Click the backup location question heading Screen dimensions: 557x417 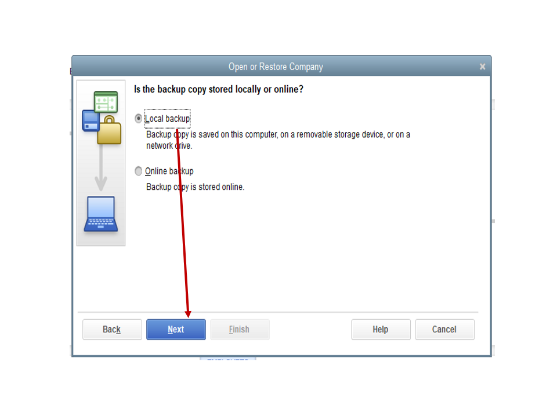[219, 89]
